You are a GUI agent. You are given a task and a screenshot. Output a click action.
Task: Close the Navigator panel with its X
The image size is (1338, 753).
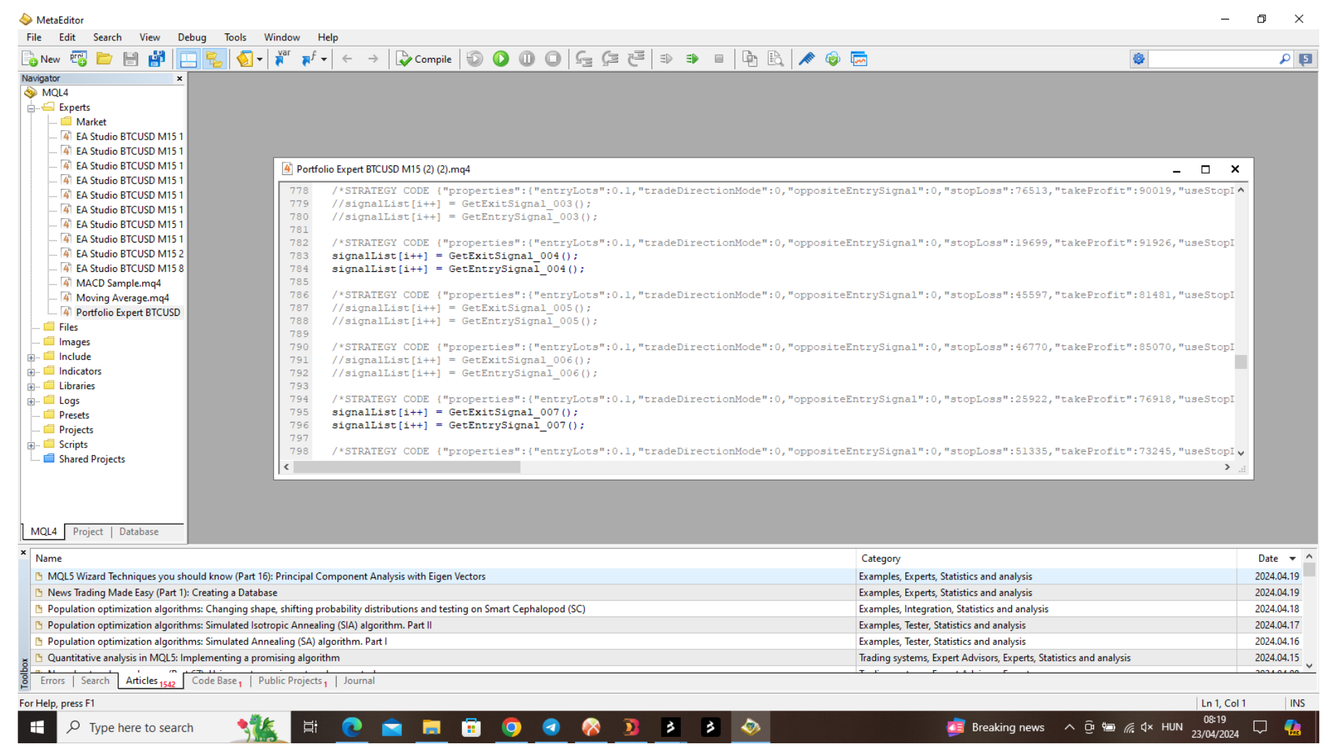tap(179, 79)
